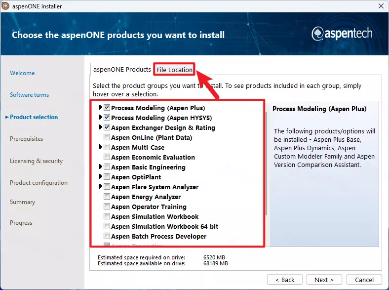
Task: Cancel the installation
Action: 365,280
